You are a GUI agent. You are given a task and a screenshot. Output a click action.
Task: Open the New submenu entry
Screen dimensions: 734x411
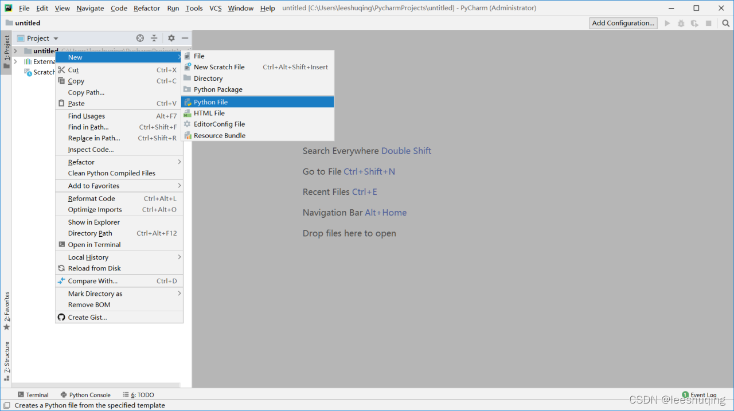[x=119, y=57]
